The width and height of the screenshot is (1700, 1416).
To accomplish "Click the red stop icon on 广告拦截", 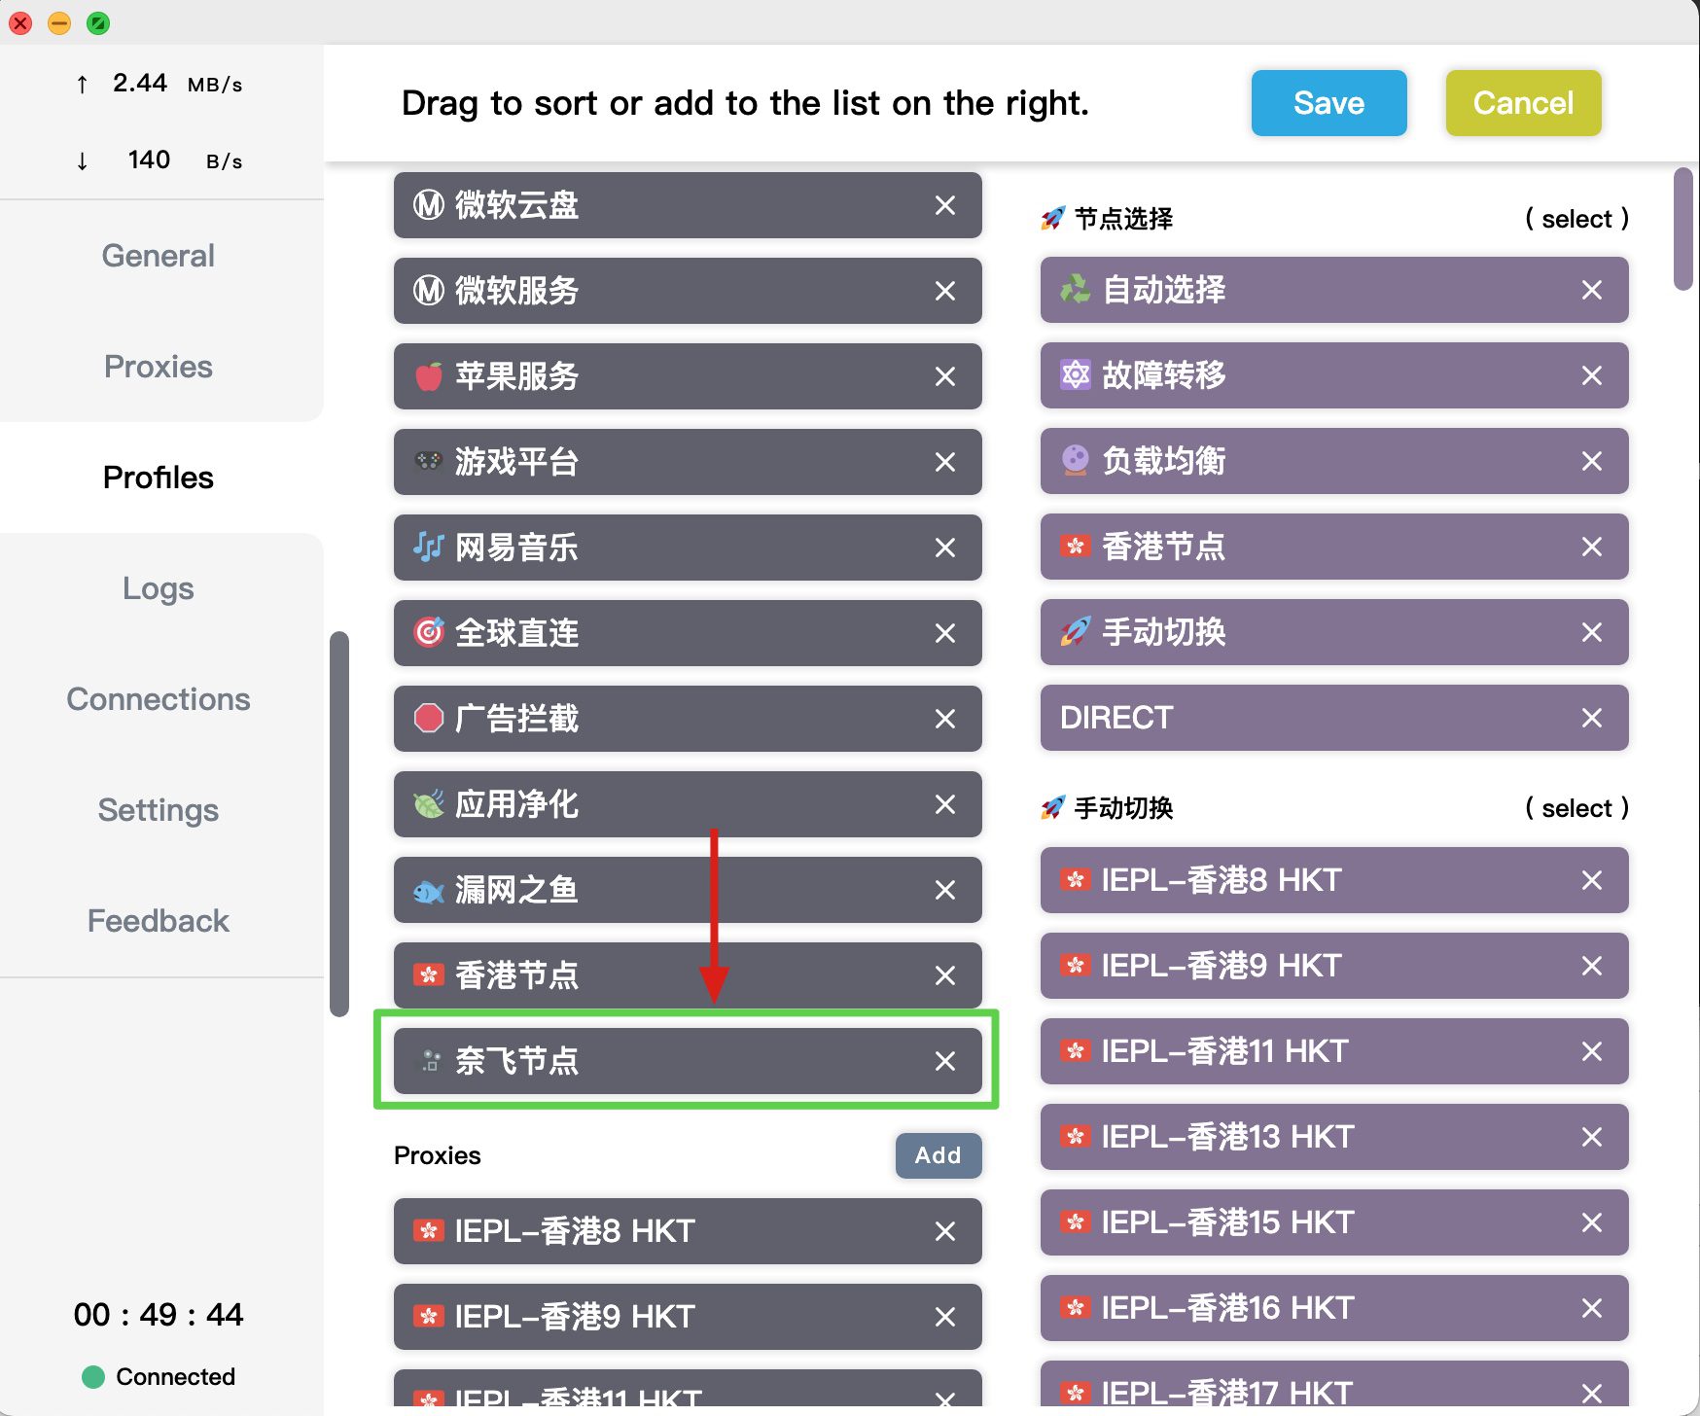I will click(429, 719).
